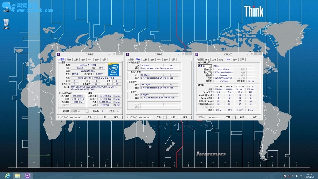Click the network tray icon

(x=293, y=176)
